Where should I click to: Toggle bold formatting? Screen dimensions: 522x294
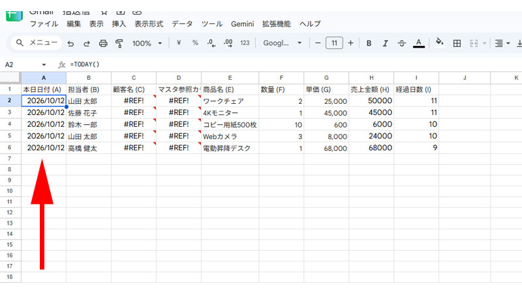coord(369,43)
